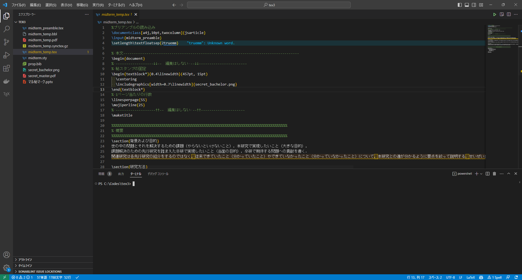This screenshot has width=522, height=280.
Task: Open the terminal launch profile dropdown arrow
Action: coord(481,174)
